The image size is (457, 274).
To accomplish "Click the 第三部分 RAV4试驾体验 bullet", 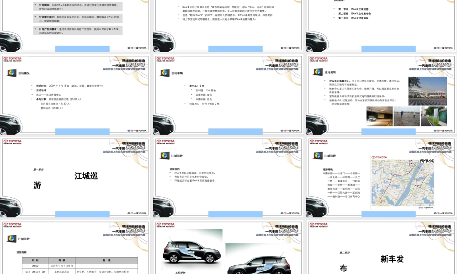I will coord(353,18).
